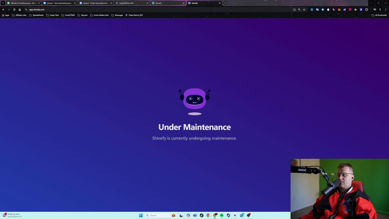Open the pink striped extension icon
Screen dimensions: 389x219
click(x=350, y=9)
